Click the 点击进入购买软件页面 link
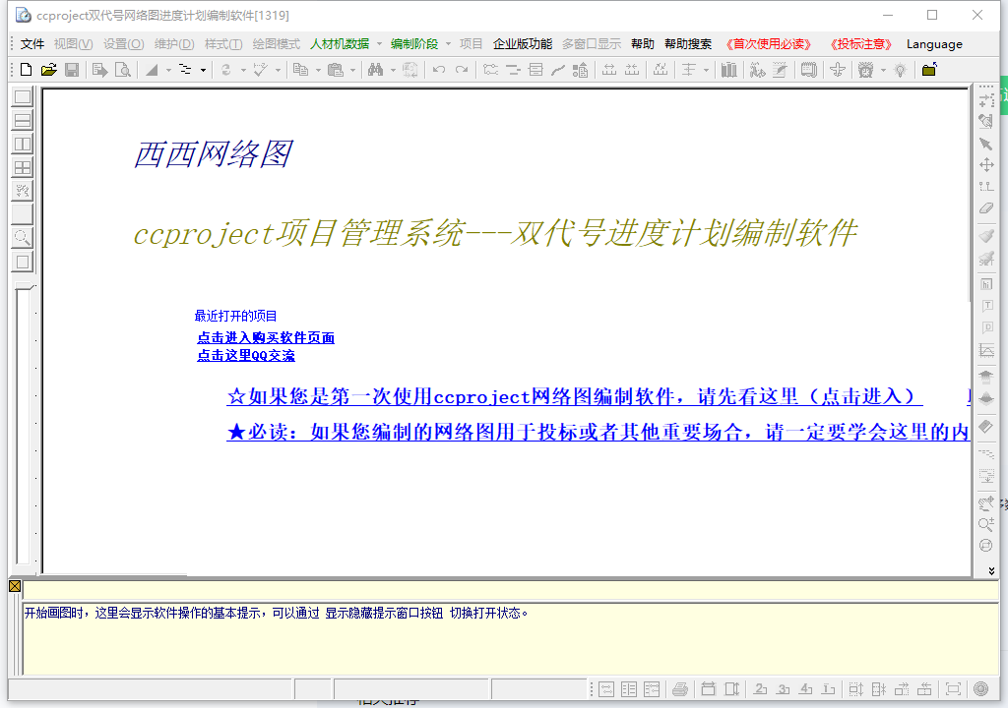Viewport: 1008px width, 708px height. (x=266, y=337)
